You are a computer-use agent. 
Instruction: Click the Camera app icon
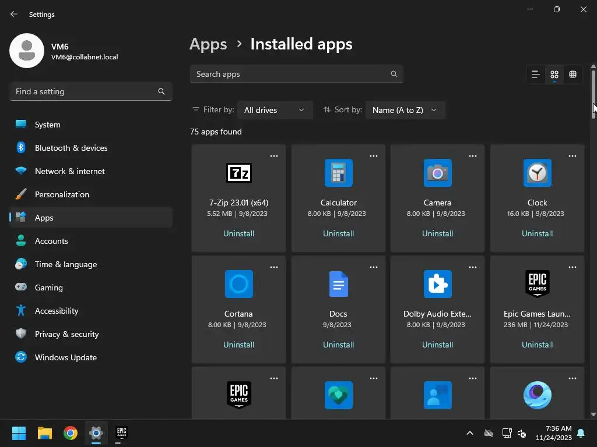click(437, 173)
